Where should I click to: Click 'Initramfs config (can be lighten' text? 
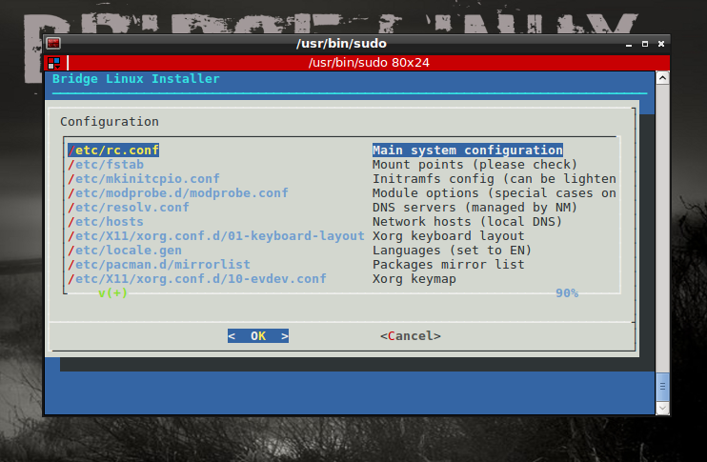coord(495,179)
